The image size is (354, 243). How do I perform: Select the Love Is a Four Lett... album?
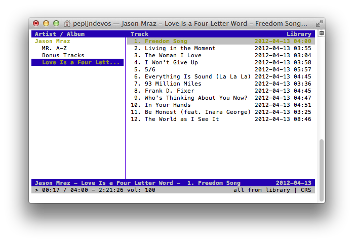(x=77, y=62)
